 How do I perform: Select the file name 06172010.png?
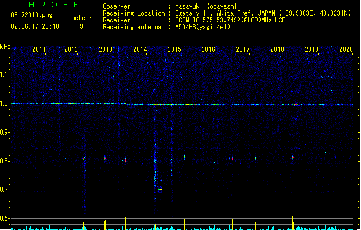tap(32, 15)
